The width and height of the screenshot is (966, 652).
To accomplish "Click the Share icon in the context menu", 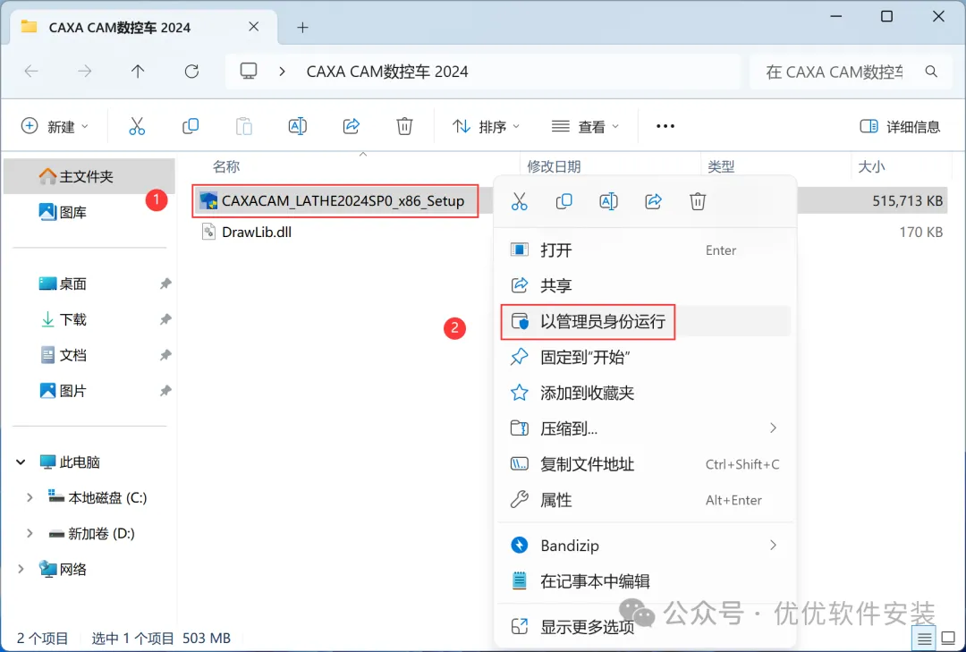I will tap(653, 201).
